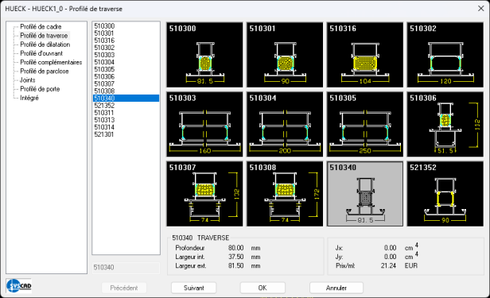The width and height of the screenshot is (490, 298).
Task: Select the 521352 profile thumbnail
Action: [x=445, y=194]
